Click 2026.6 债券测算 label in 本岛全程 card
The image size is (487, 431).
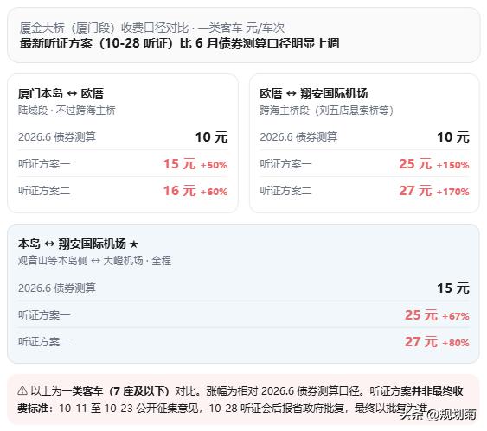pos(57,288)
